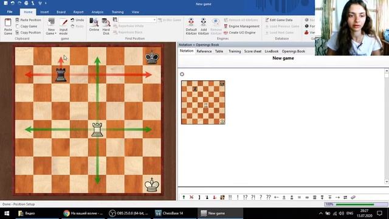Viewport: 389px width, 219px height.
Task: Click the counterplay arrows symbol
Action: tap(345, 197)
